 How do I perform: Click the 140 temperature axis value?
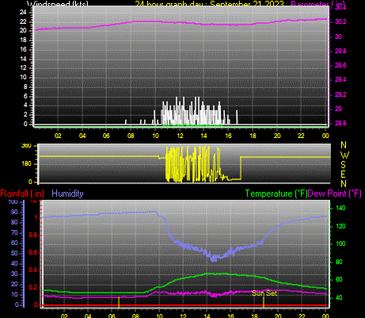340,208
